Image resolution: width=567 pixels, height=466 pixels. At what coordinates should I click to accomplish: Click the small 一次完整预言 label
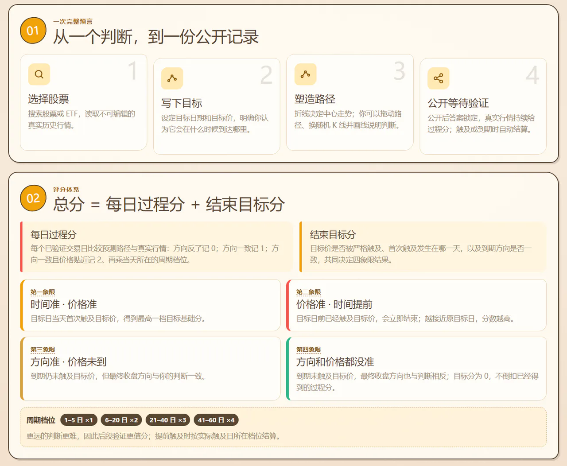pos(73,21)
